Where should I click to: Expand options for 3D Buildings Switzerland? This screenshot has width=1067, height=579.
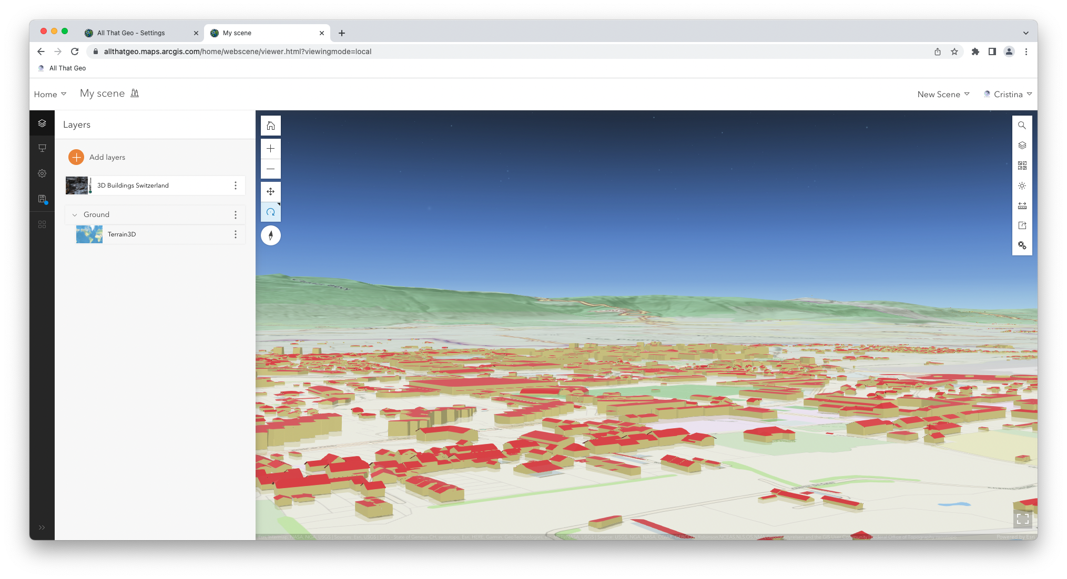[236, 185]
